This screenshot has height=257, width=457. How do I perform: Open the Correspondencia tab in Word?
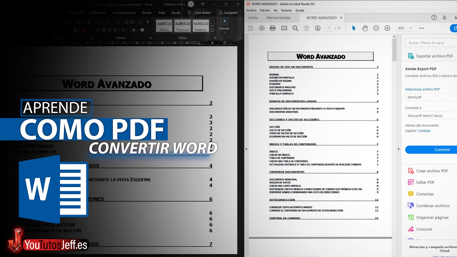coord(124,13)
